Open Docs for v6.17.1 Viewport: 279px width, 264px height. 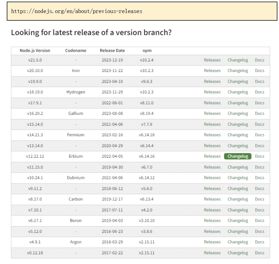point(259,221)
